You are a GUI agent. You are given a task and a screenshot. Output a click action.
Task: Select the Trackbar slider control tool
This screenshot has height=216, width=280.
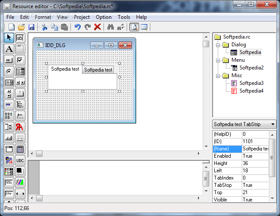pos(20,116)
